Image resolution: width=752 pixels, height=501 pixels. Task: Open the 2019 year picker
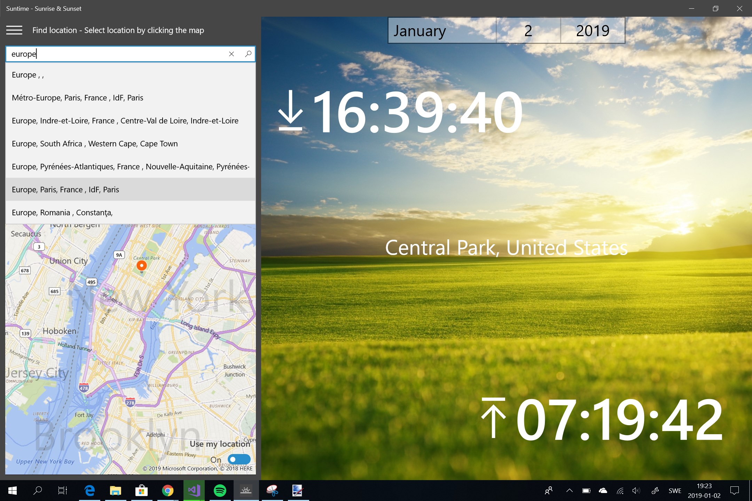click(x=593, y=31)
